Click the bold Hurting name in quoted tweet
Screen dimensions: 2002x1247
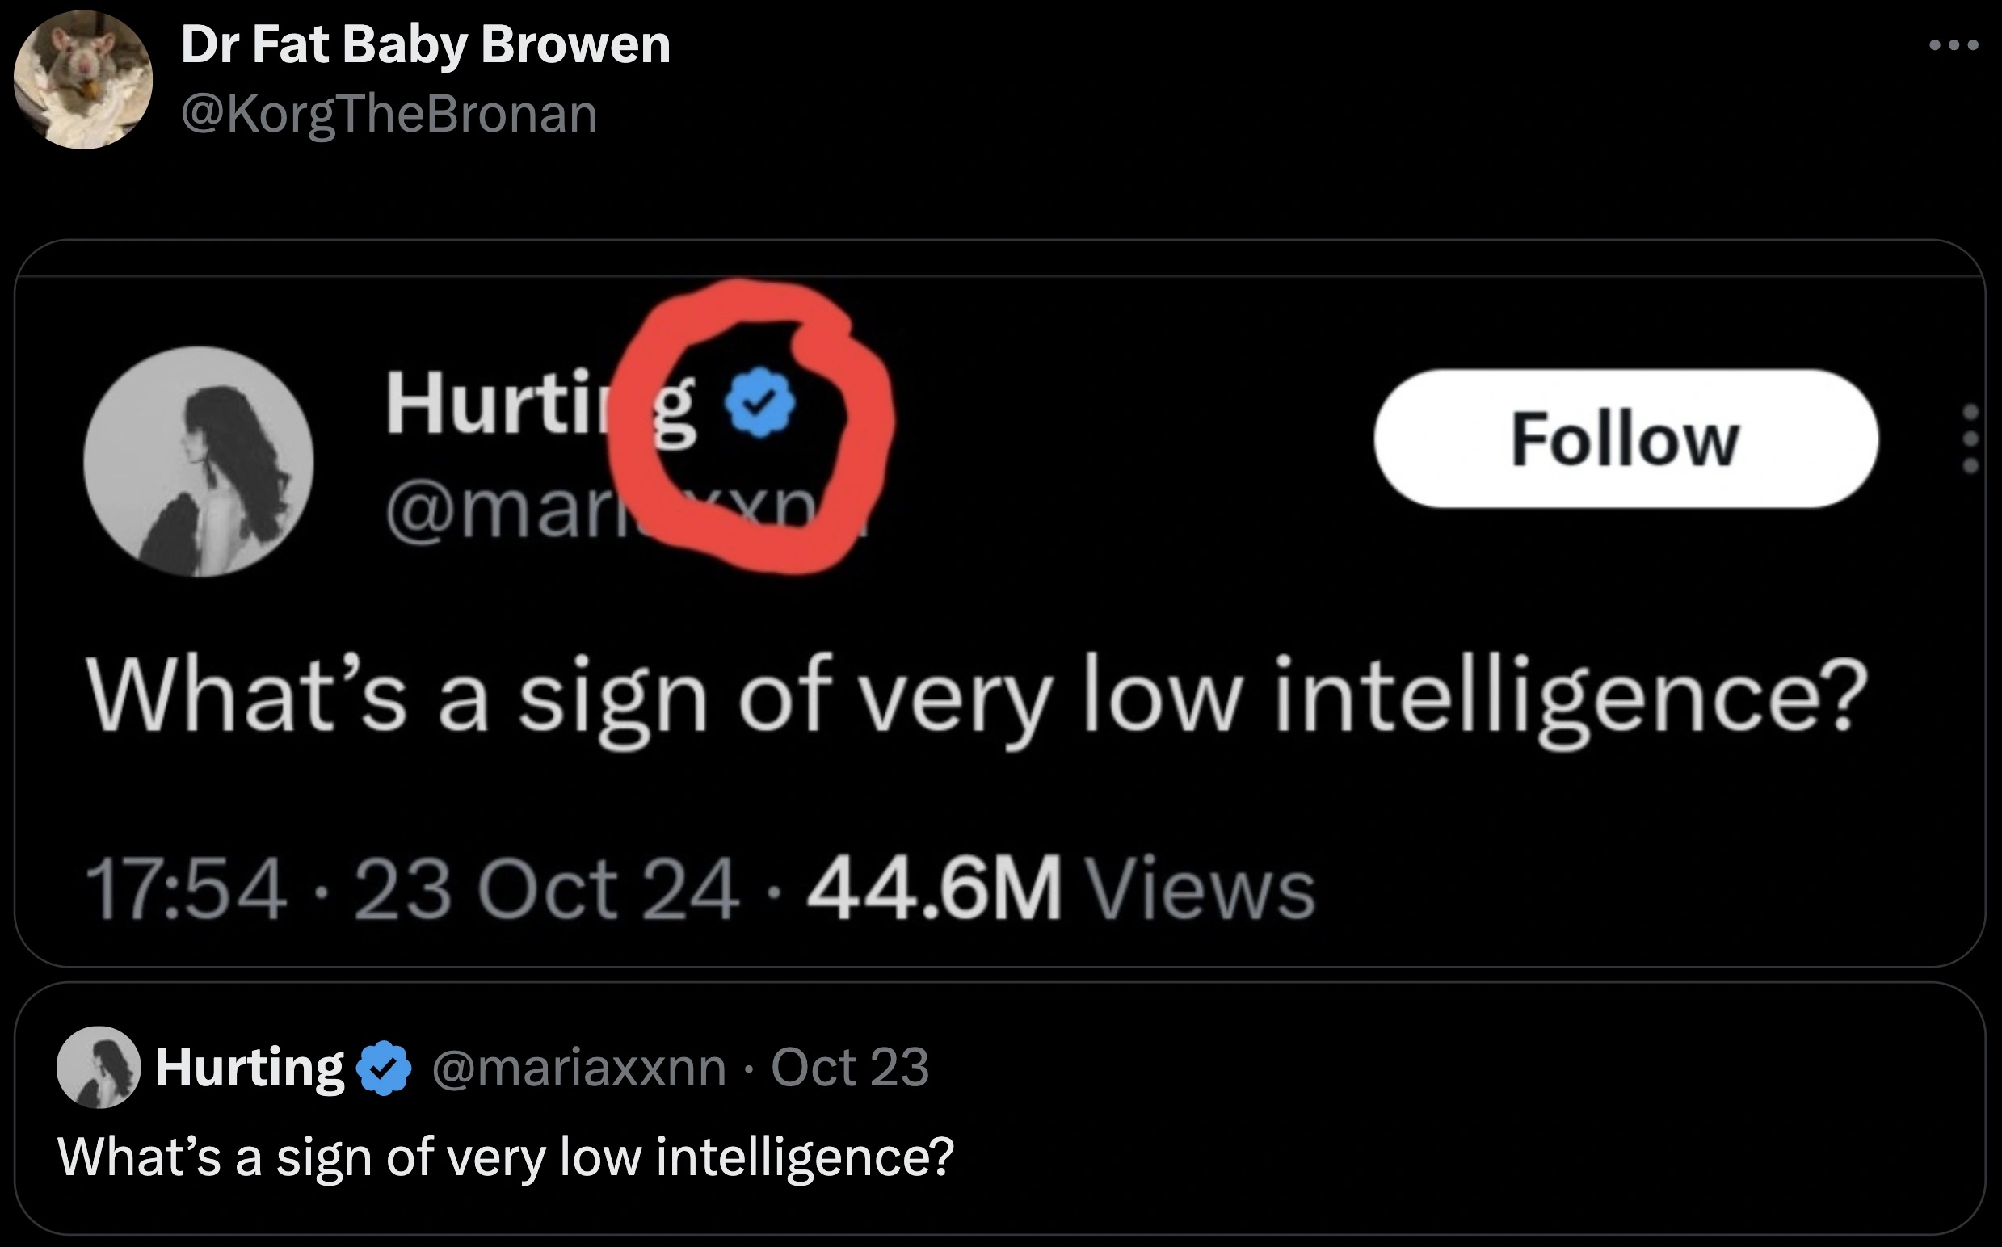click(249, 1067)
